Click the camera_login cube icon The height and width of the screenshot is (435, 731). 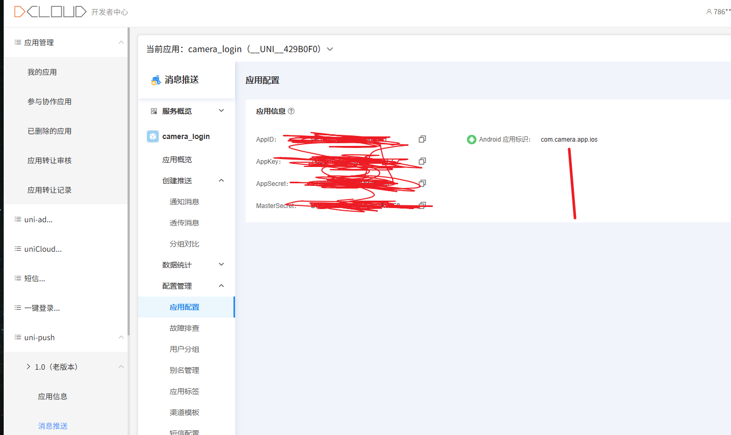[152, 136]
